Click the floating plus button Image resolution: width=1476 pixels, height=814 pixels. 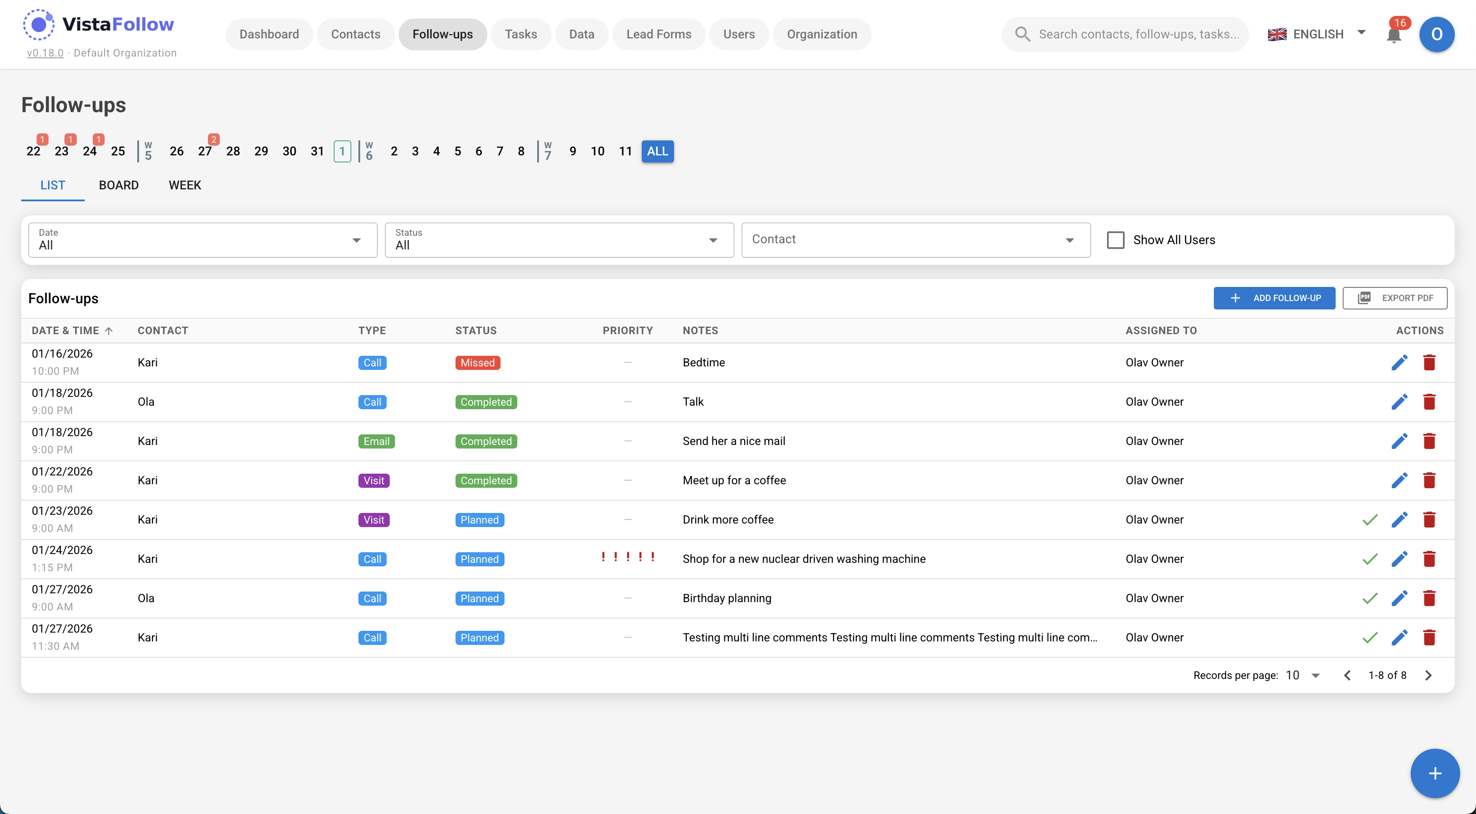point(1434,773)
